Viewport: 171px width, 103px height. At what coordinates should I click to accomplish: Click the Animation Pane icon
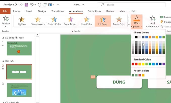coord(162,17)
